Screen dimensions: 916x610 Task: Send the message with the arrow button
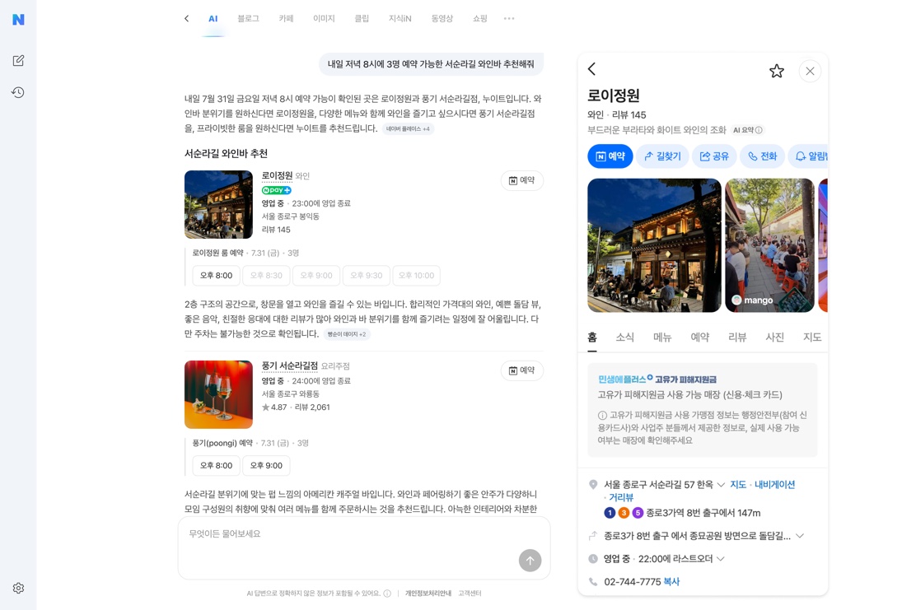(x=530, y=561)
